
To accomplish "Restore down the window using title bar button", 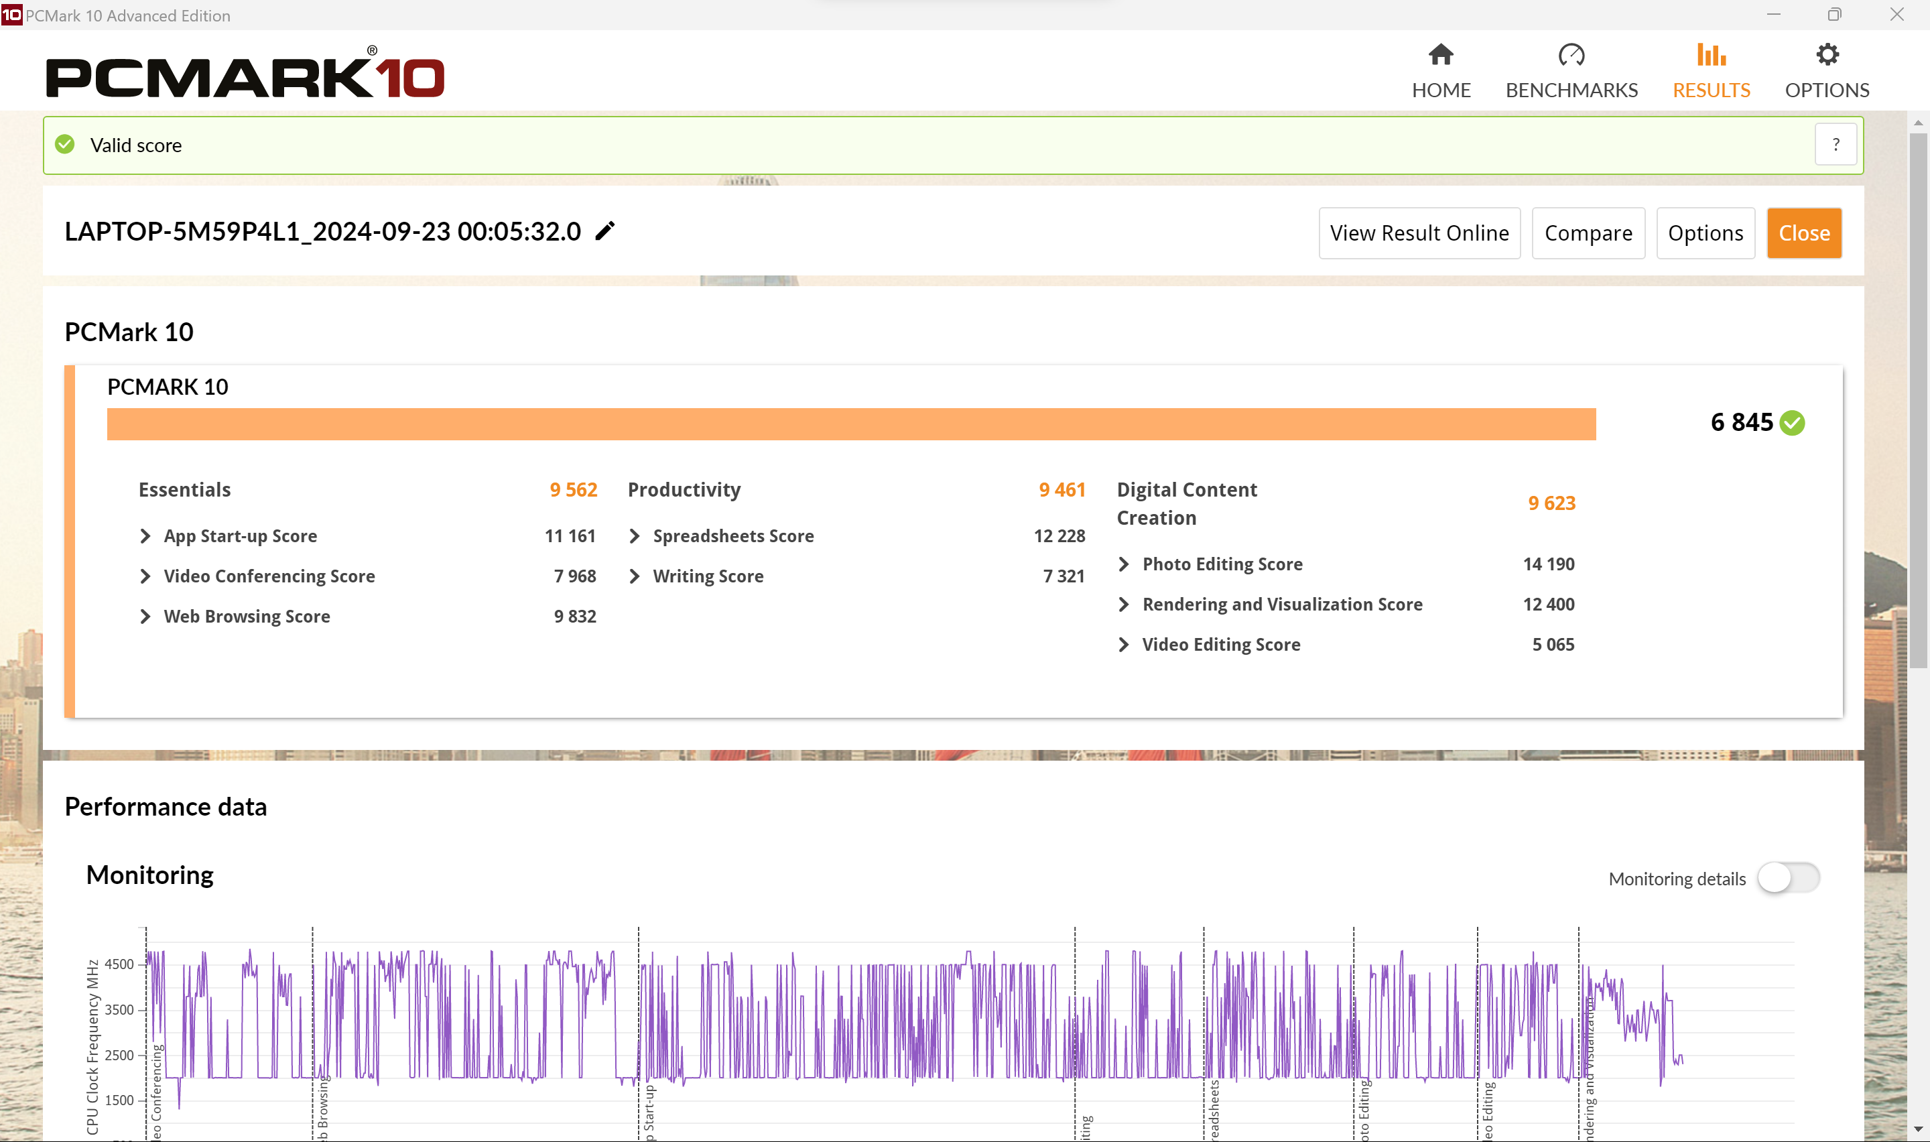I will pos(1835,15).
